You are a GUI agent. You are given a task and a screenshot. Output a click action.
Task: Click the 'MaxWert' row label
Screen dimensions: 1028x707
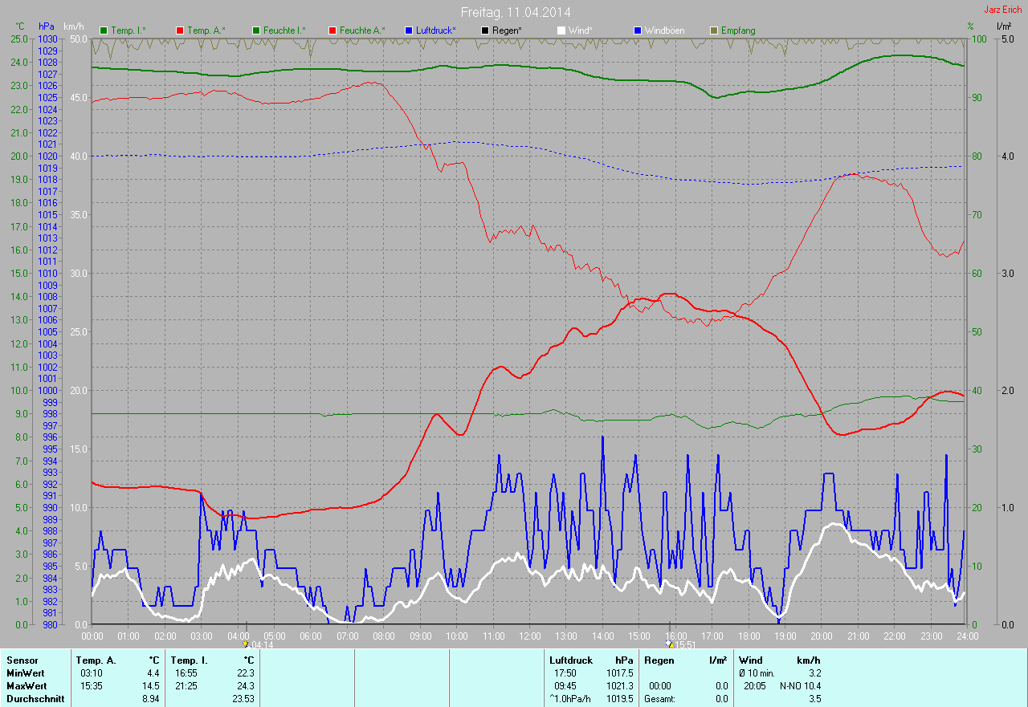pos(27,686)
